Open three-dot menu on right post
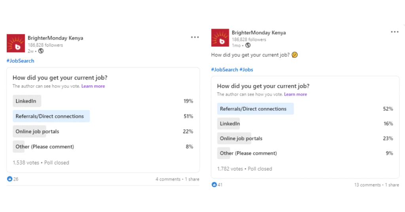405x212 pixels. (395, 32)
